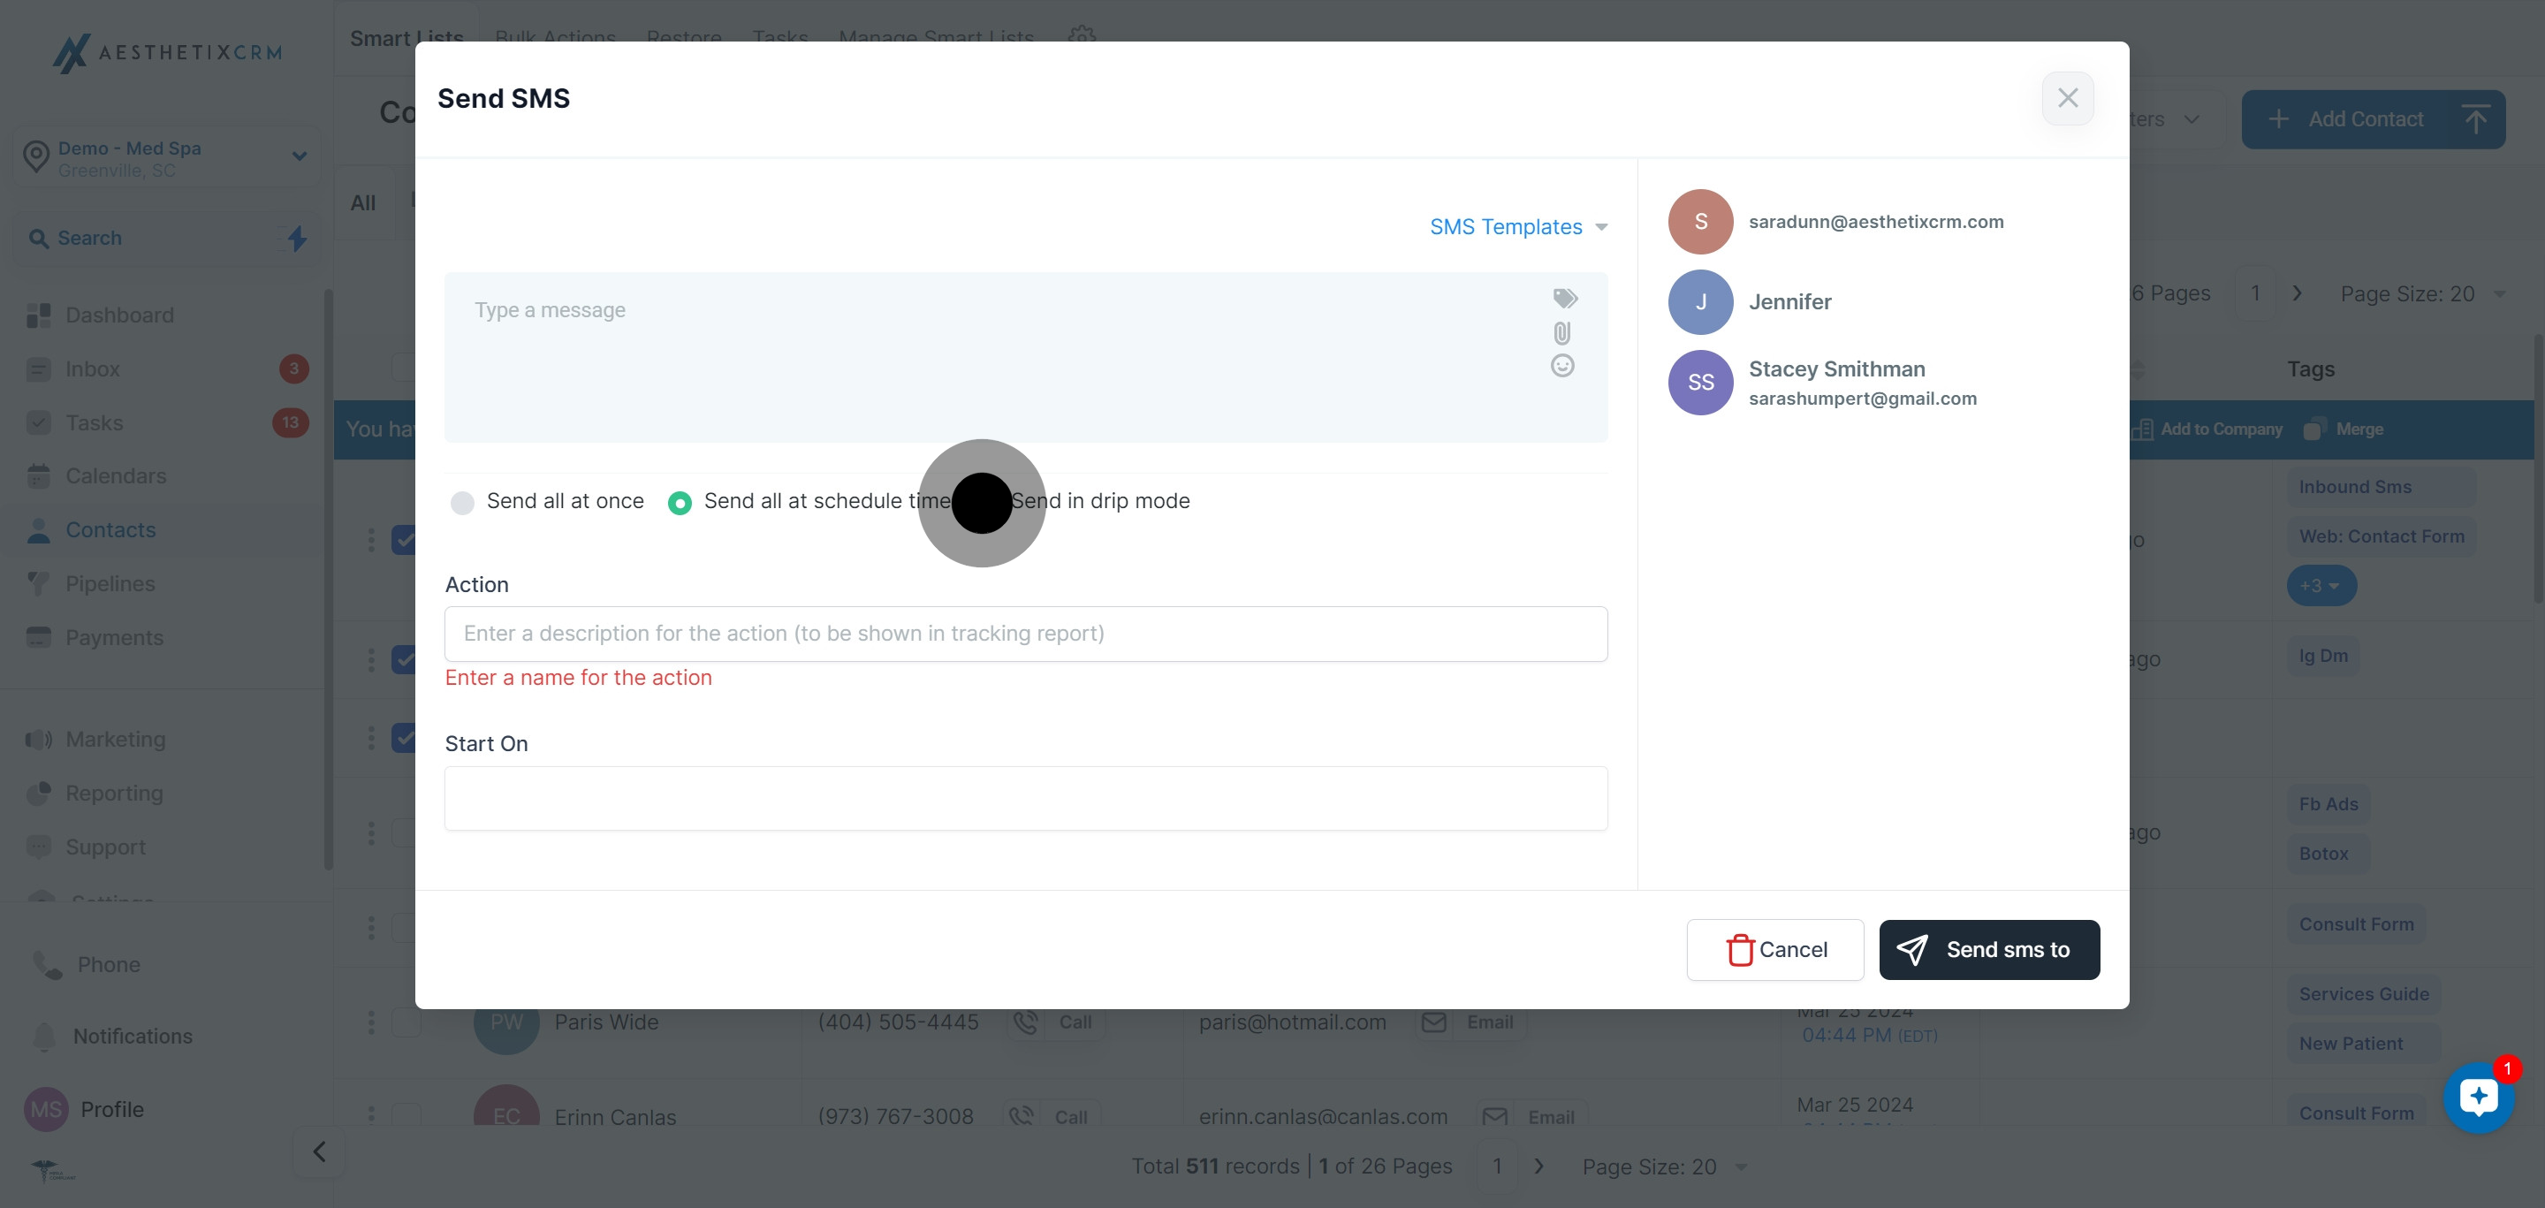The height and width of the screenshot is (1208, 2545).
Task: Click the Action description input field
Action: [1025, 634]
